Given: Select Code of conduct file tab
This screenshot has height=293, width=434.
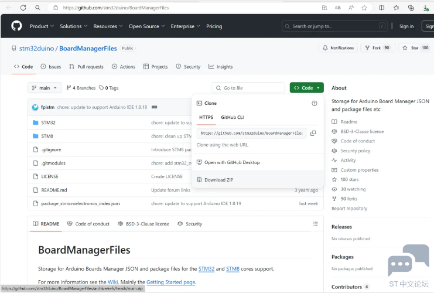Looking at the screenshot, I should (x=88, y=224).
